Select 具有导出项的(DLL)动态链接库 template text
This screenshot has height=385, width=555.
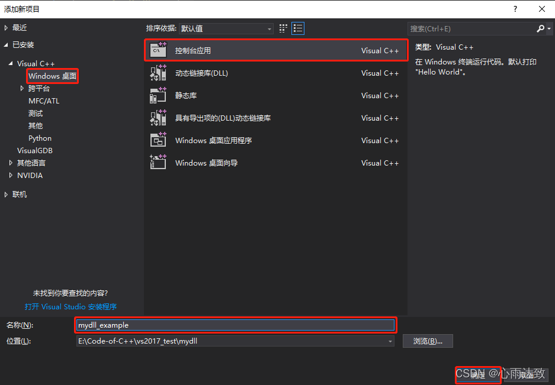coord(223,118)
